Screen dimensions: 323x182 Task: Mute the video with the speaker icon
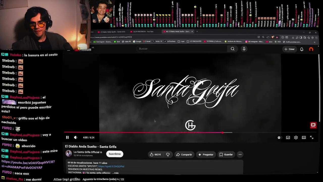75,138
